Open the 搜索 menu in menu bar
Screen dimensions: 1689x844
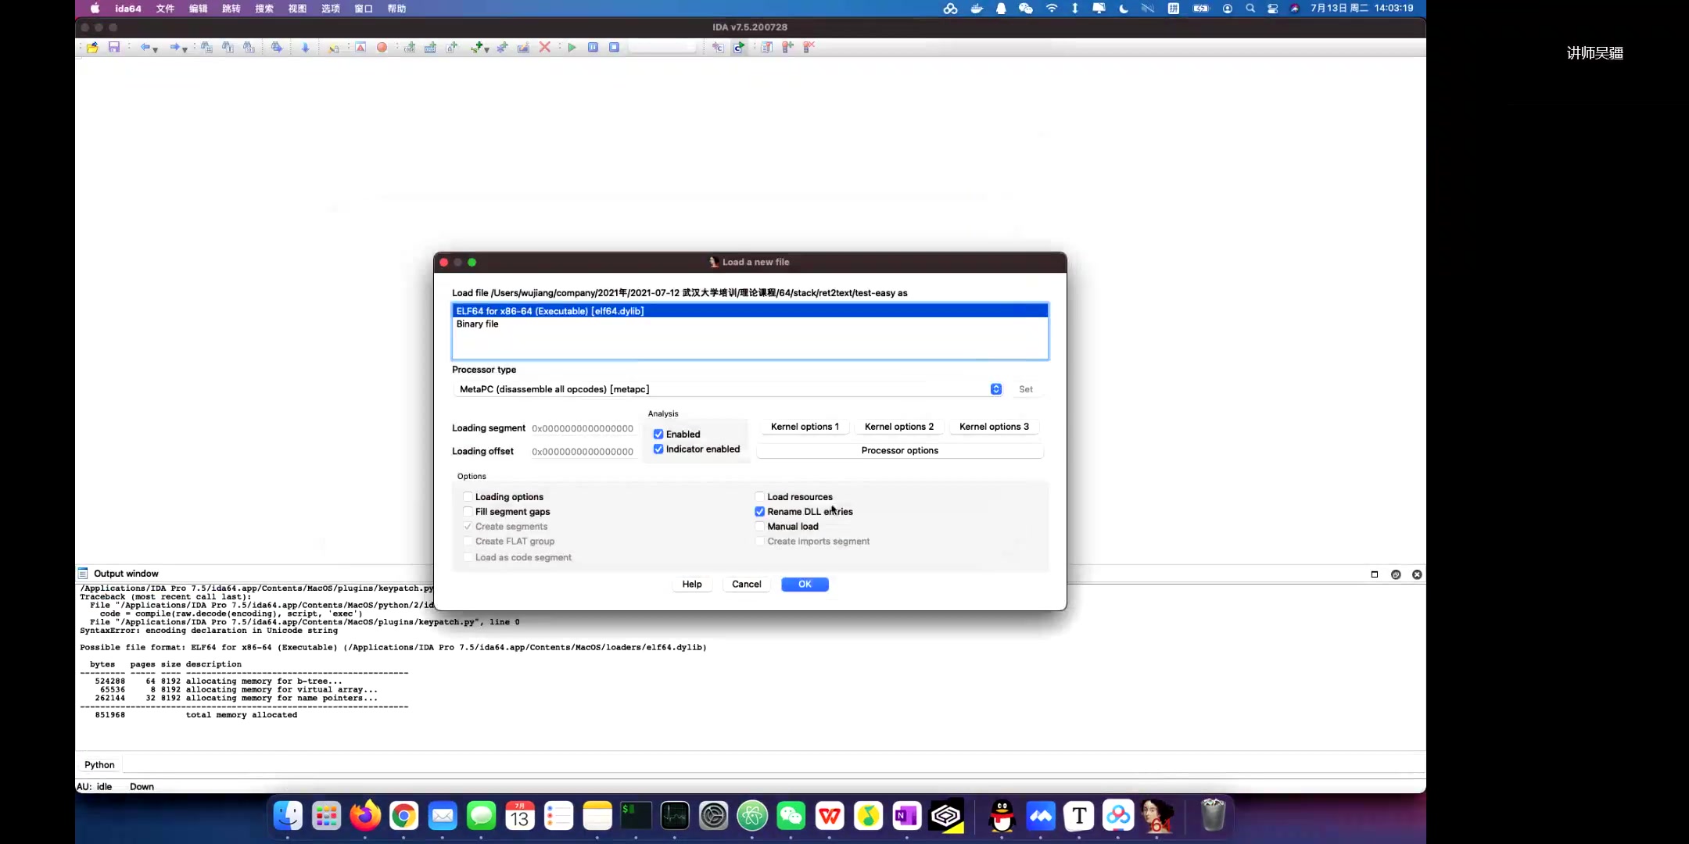264,9
